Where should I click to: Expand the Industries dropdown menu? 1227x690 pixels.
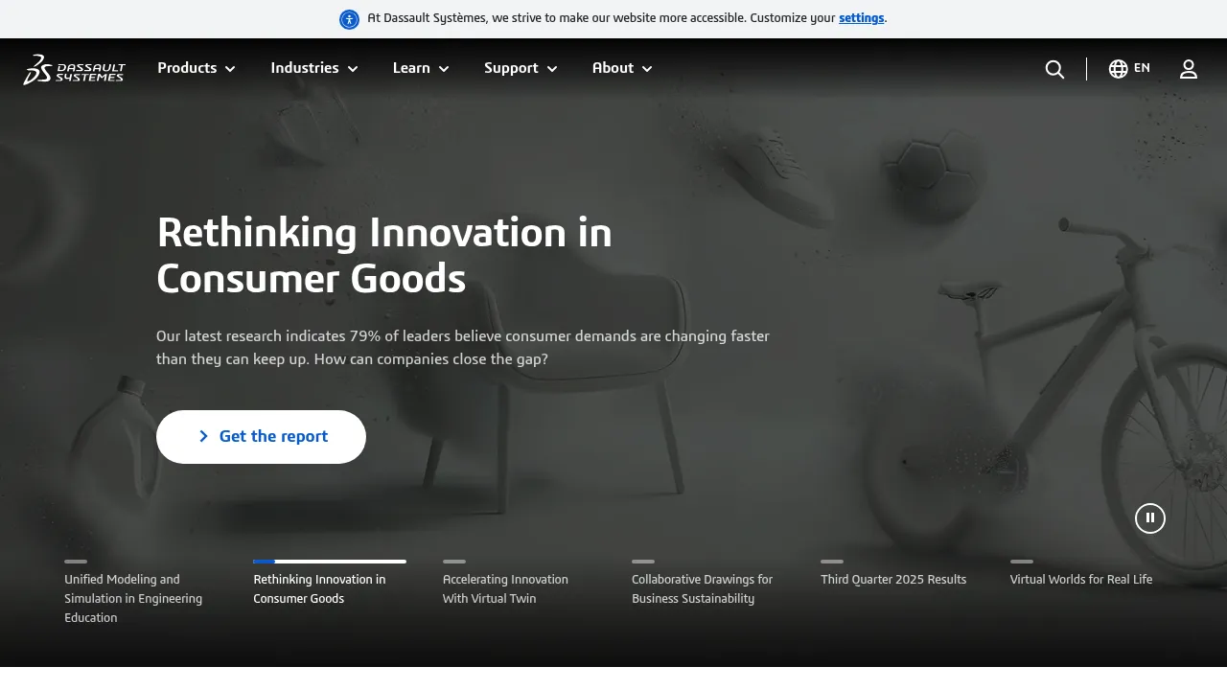(x=314, y=68)
